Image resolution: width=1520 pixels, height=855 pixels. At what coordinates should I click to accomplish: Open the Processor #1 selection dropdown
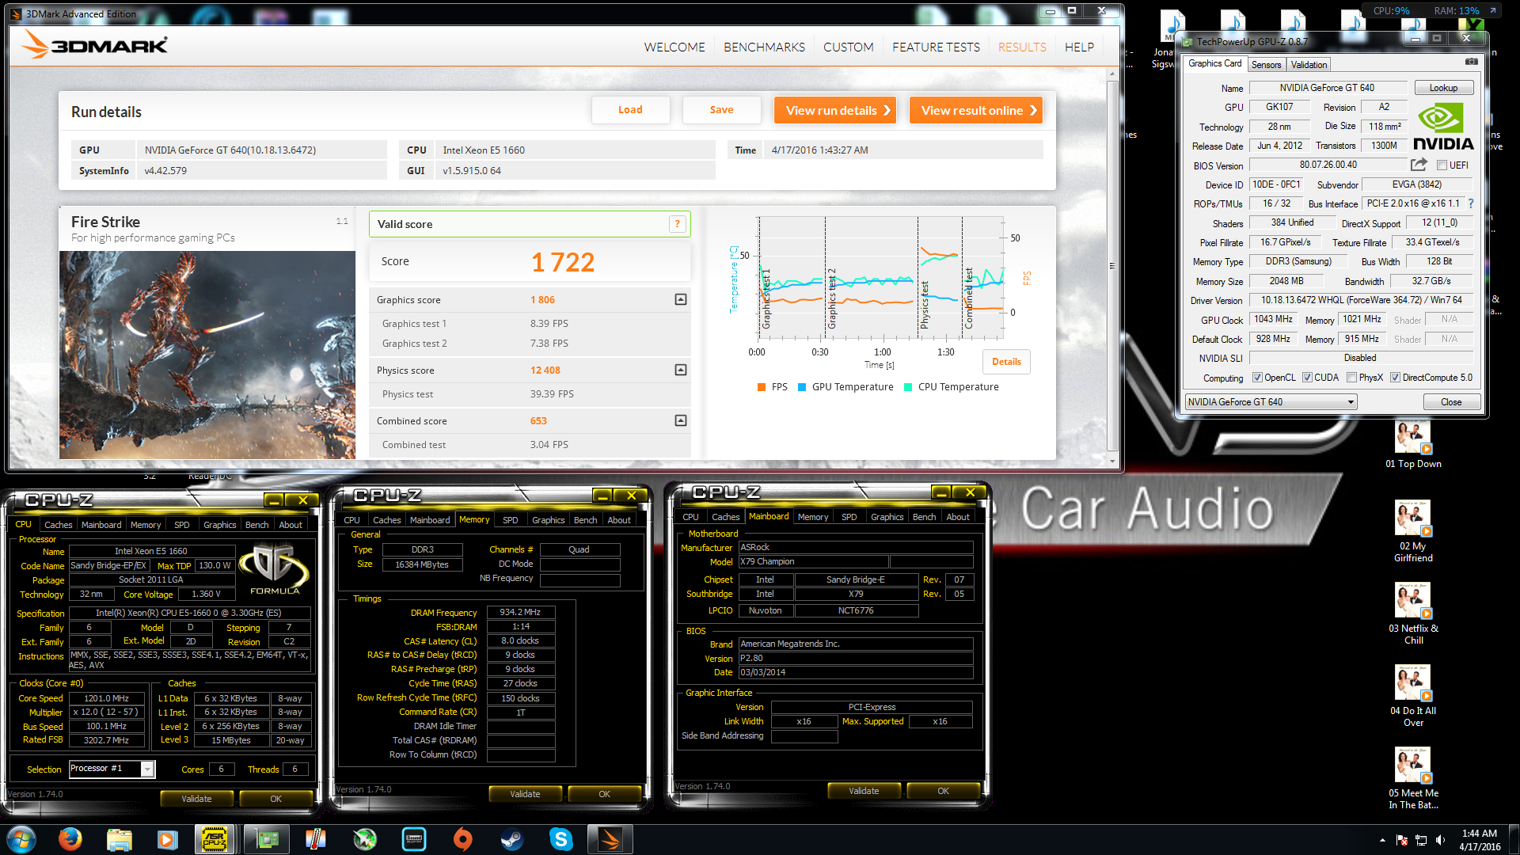(x=112, y=769)
